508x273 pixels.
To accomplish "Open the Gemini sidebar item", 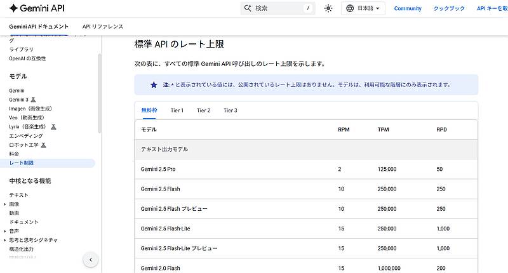I will [17, 91].
